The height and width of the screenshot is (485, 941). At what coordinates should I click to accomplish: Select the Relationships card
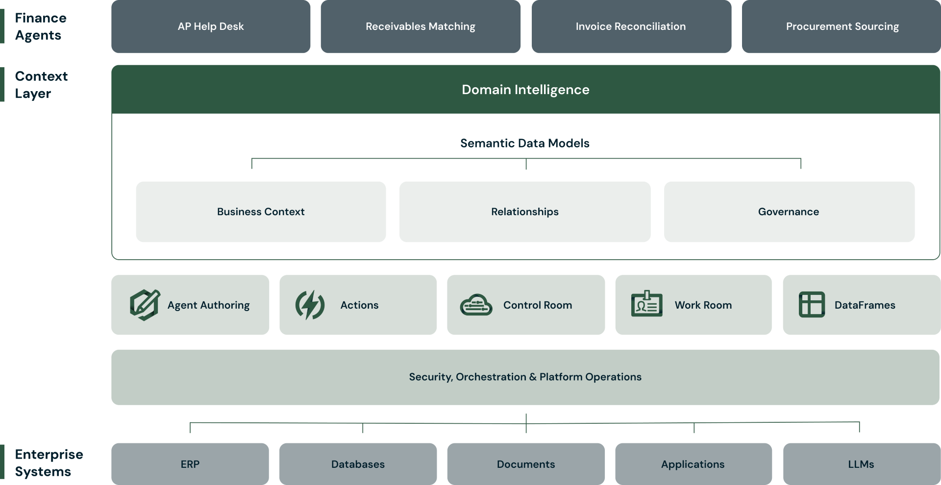(525, 212)
